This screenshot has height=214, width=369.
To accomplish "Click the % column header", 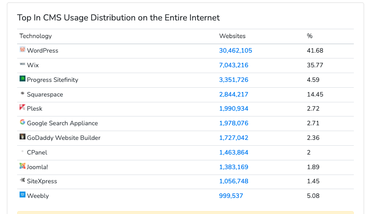I will point(310,36).
